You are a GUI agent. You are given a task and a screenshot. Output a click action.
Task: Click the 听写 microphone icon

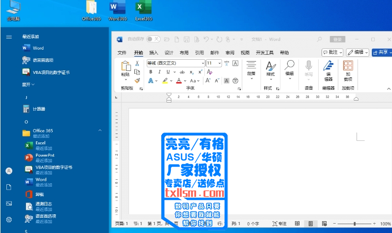click(x=309, y=66)
